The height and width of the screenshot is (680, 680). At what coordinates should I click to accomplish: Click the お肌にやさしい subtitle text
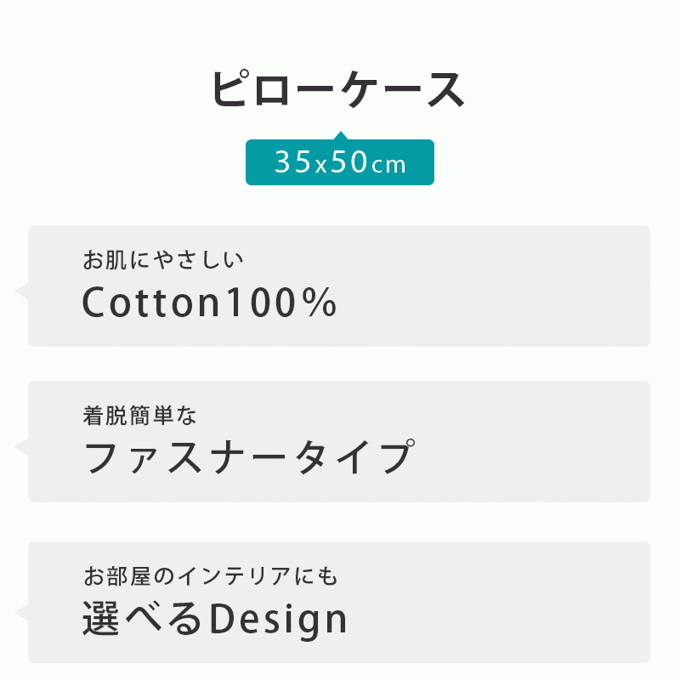click(163, 259)
